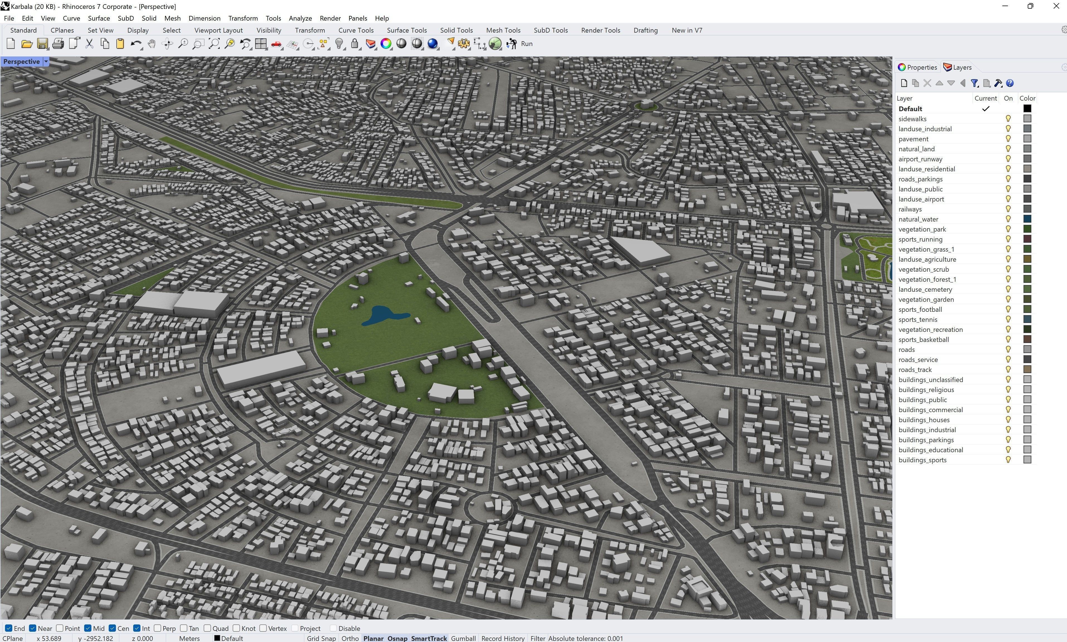This screenshot has width=1067, height=642.
Task: Click the Hide Objects light bulb icon
Action: click(339, 44)
